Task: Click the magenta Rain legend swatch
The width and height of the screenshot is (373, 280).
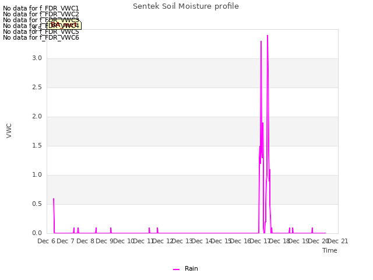Action: click(176, 269)
